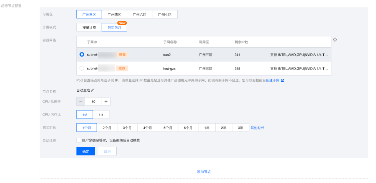Screen dimensions: 376x183
Task: Select the test-gzs subnet radio button
Action: [x=82, y=68]
